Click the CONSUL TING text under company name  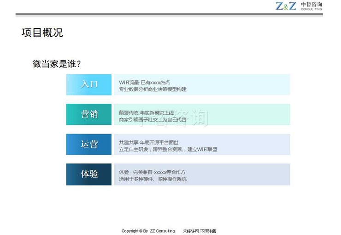click(311, 10)
